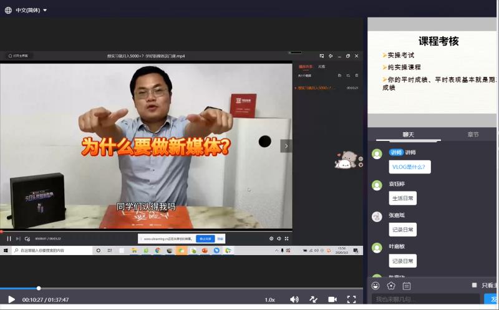Tick the 只看主 checkbox

click(474, 285)
